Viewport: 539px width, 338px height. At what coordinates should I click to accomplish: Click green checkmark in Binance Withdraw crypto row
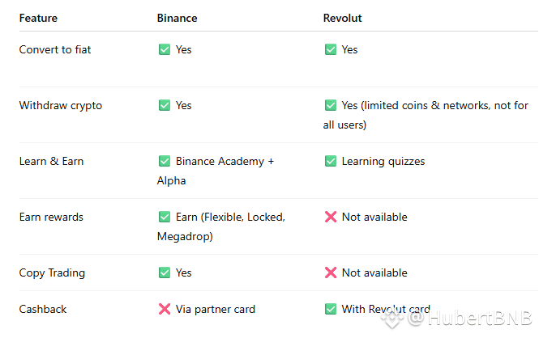(165, 106)
